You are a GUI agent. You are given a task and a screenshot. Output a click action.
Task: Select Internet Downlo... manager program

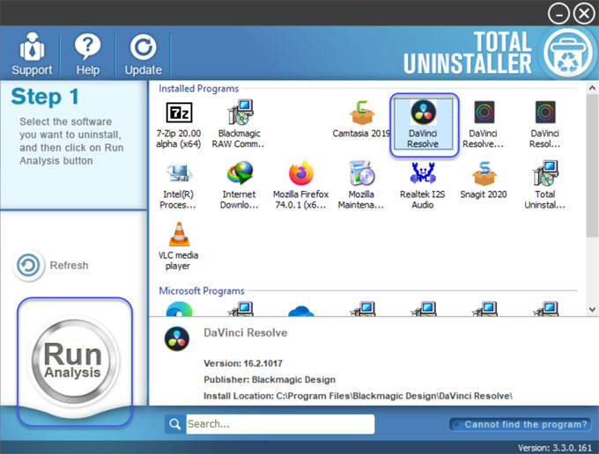[x=239, y=186]
